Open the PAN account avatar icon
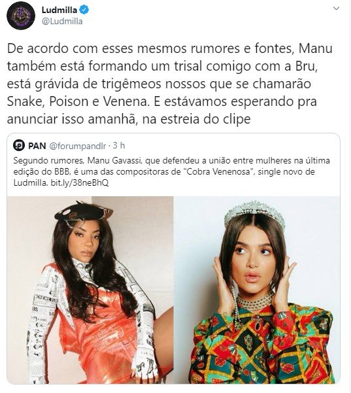Screen dimensions: 351x393 (19, 146)
